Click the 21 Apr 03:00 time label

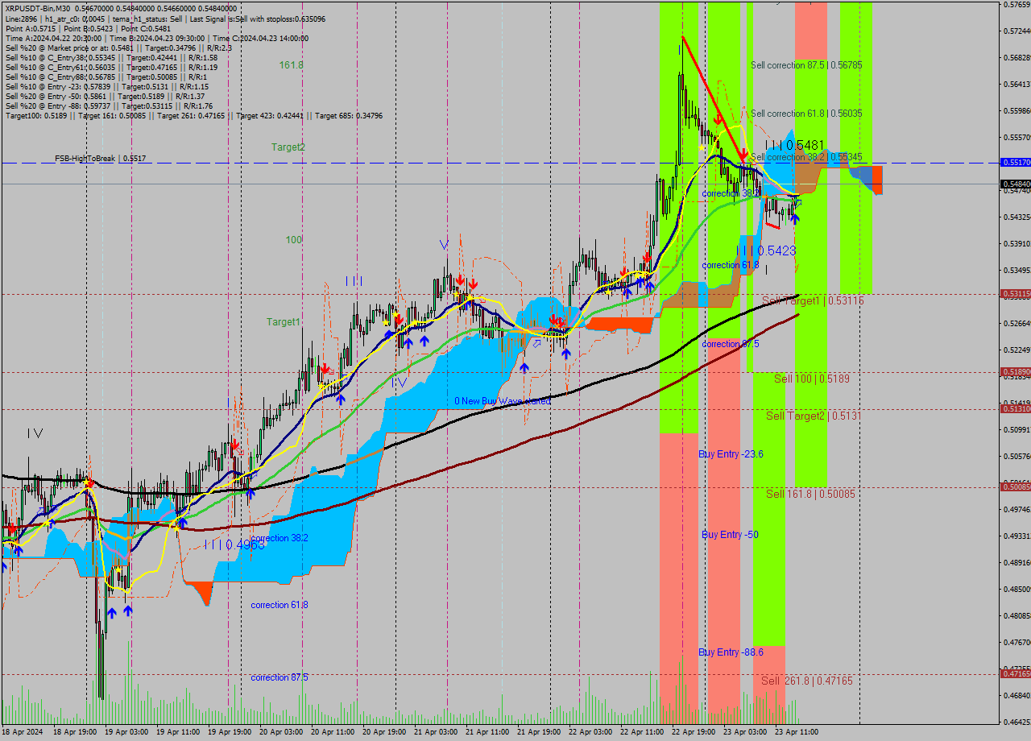(x=436, y=732)
